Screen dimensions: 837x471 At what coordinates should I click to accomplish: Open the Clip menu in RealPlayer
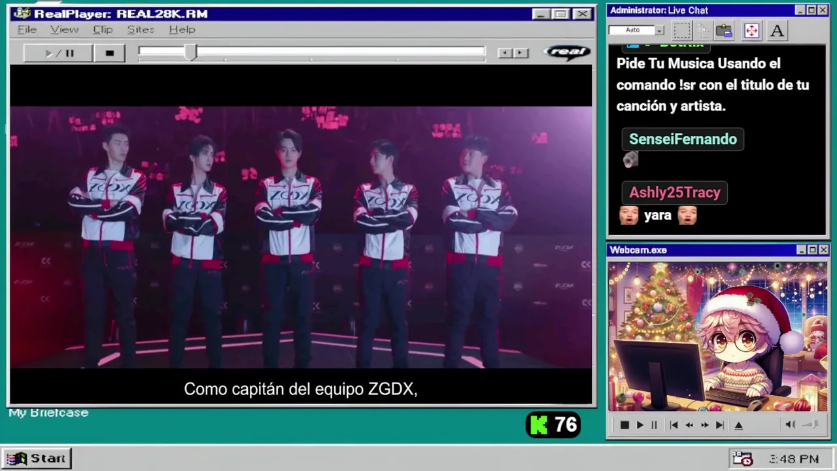pyautogui.click(x=103, y=29)
